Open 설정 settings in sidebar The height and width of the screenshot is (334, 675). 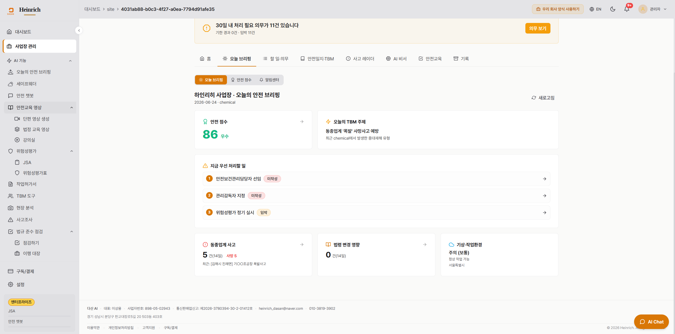click(40, 284)
